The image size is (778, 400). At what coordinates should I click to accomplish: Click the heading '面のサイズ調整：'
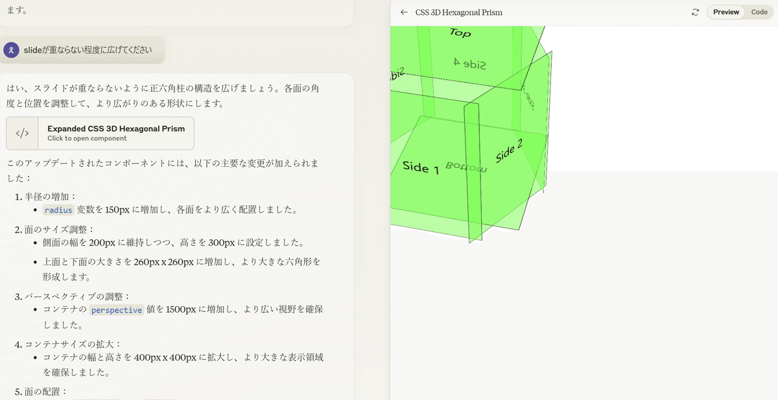coord(60,229)
